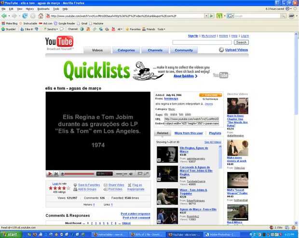Click Post a video response link

[136, 214]
